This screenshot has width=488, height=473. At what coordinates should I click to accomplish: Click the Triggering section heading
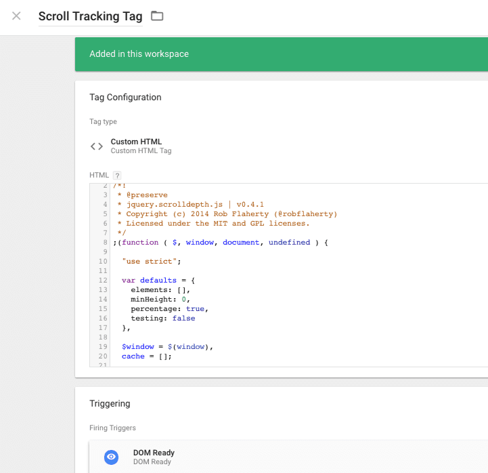pos(110,403)
